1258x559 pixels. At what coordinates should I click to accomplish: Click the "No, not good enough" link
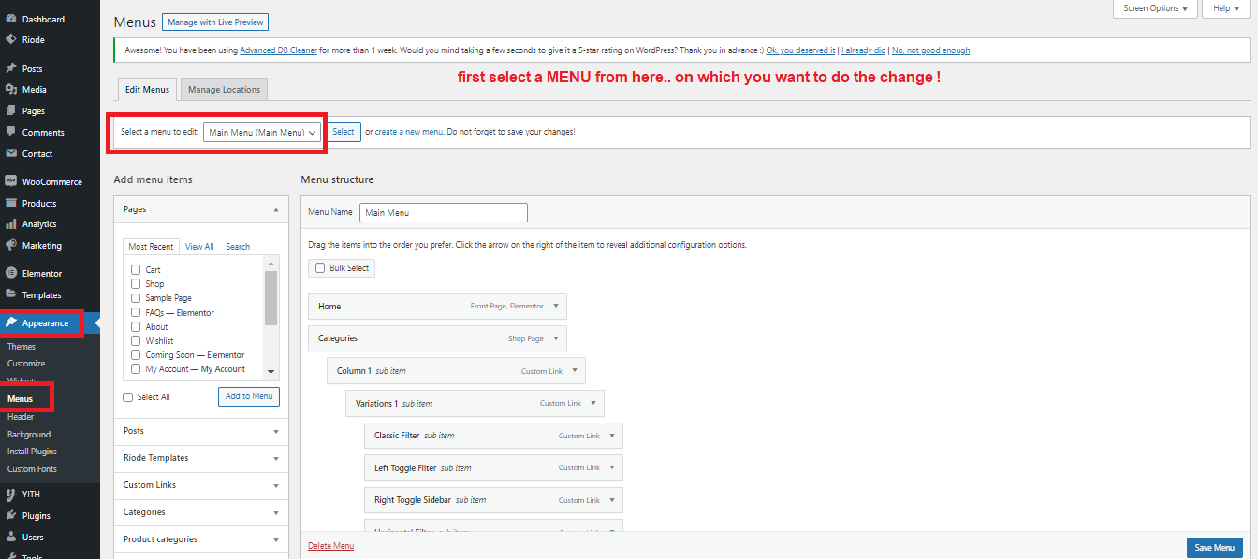[x=930, y=50]
